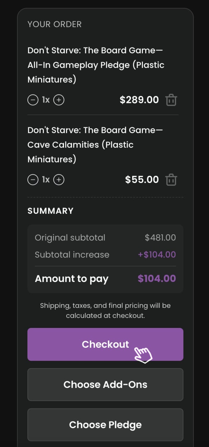Remove All-In Gameplay Pledge with trash icon
The width and height of the screenshot is (209, 447).
pos(171,100)
